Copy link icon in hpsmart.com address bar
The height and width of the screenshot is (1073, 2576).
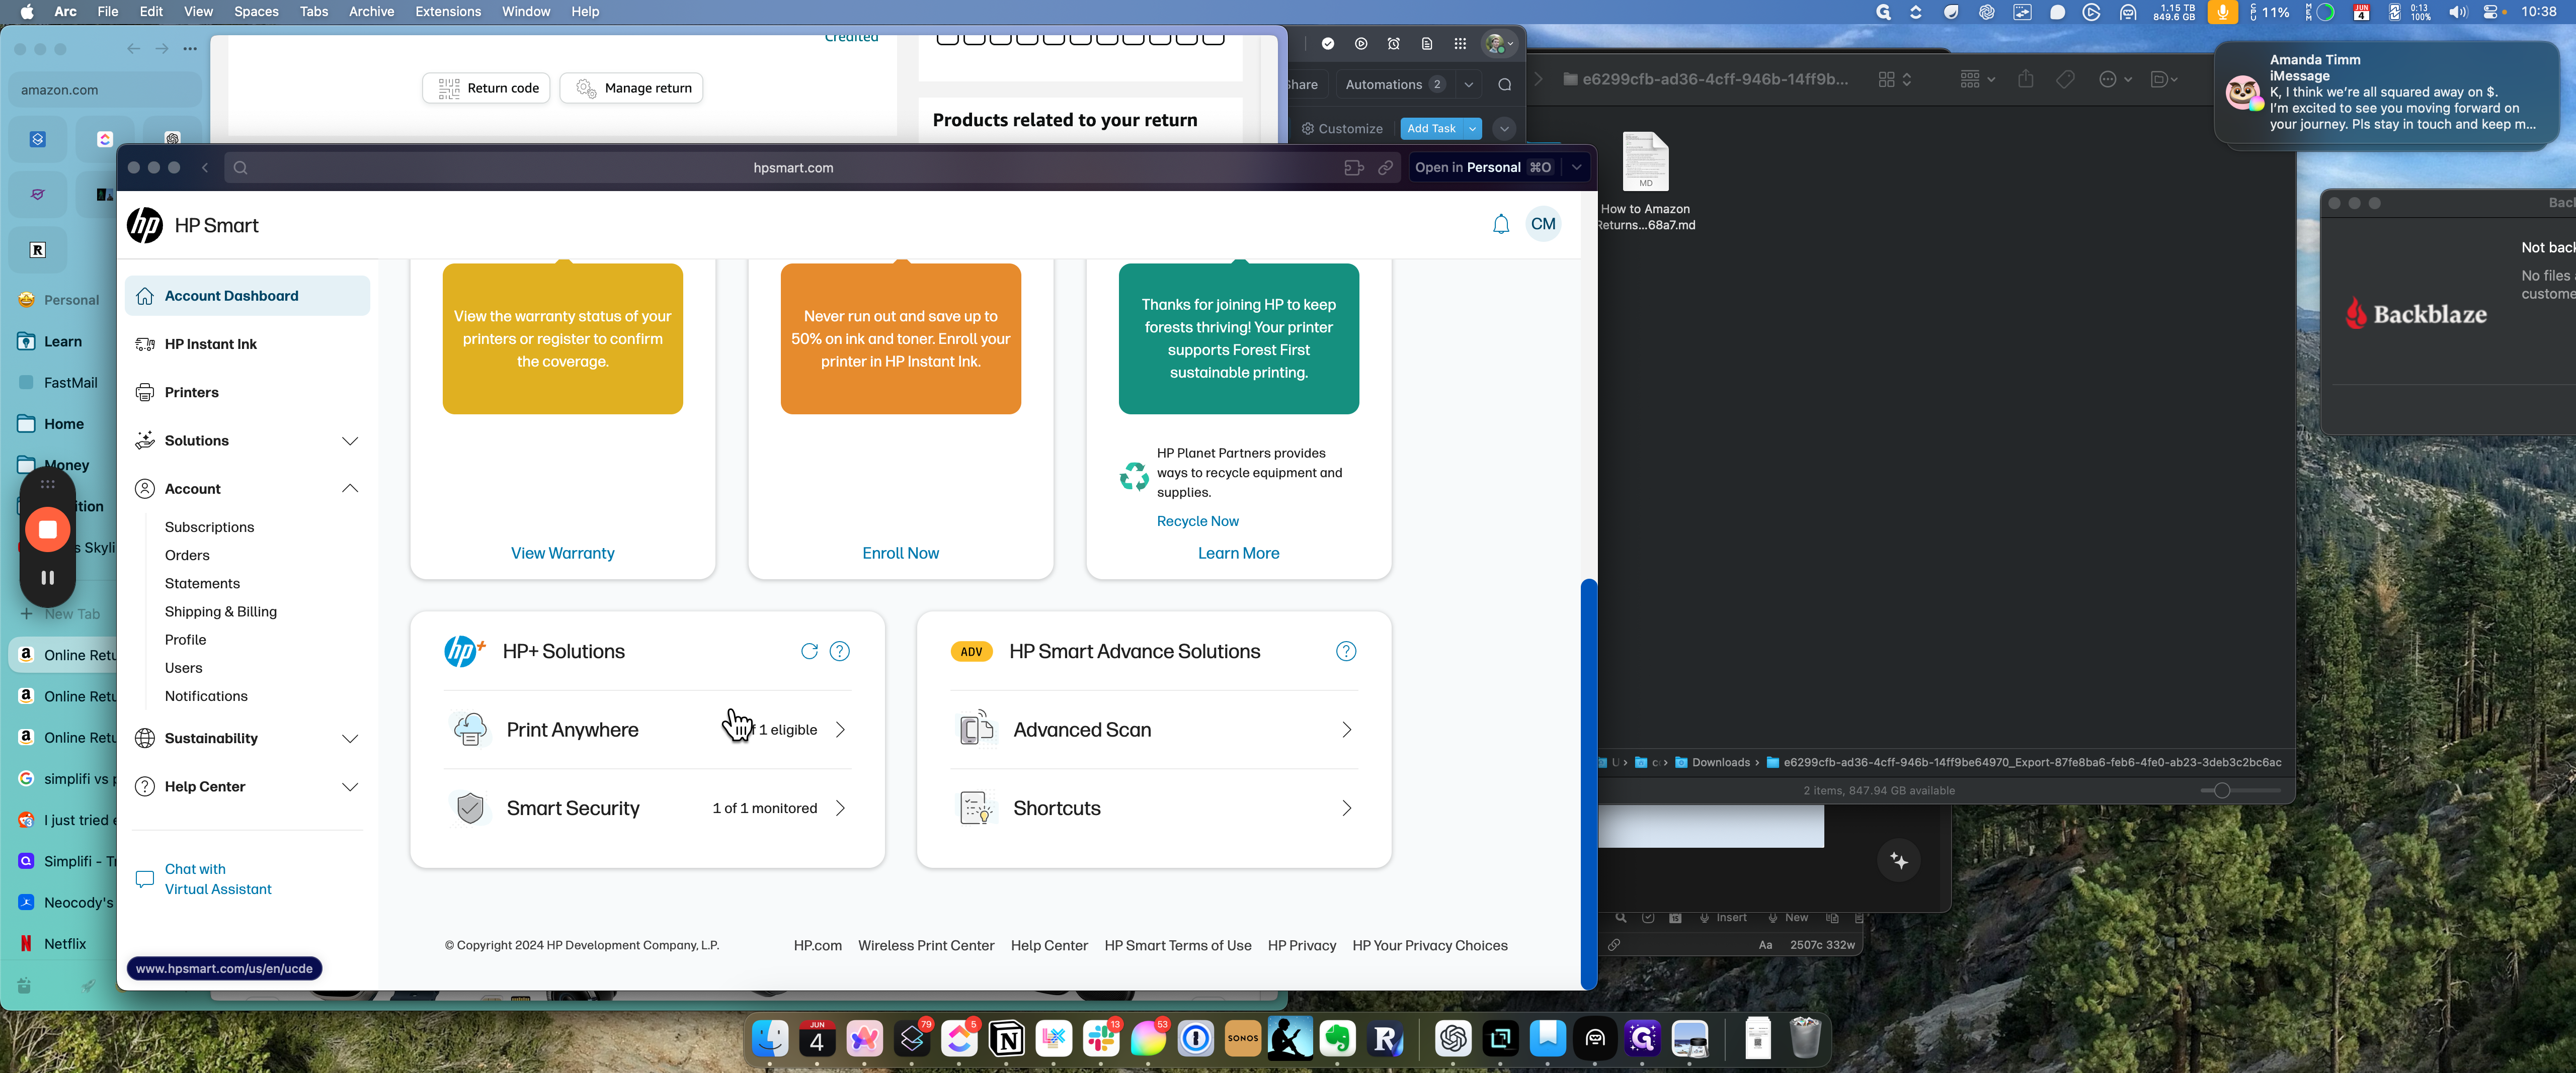pyautogui.click(x=1385, y=168)
